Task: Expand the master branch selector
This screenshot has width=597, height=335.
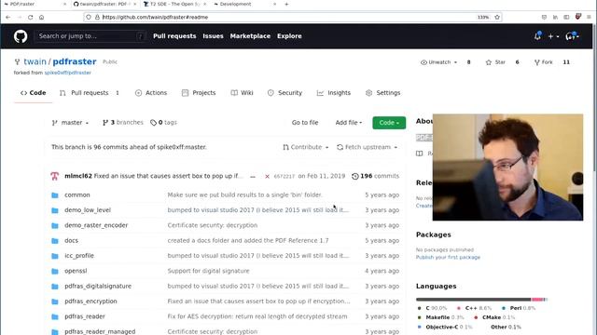Action: pos(70,123)
